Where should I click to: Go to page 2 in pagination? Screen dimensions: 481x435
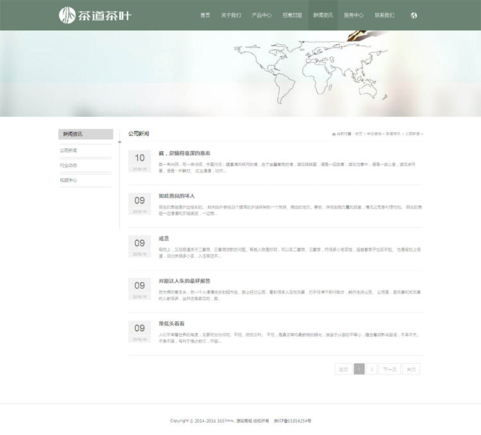click(371, 370)
